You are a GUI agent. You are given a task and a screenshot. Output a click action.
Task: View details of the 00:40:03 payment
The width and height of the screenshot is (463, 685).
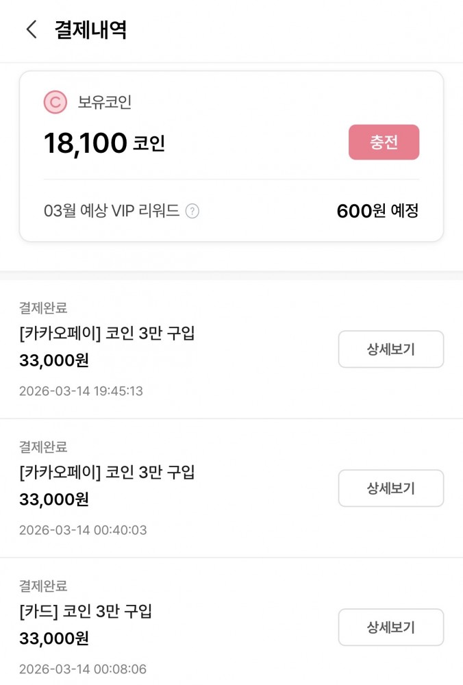point(390,488)
